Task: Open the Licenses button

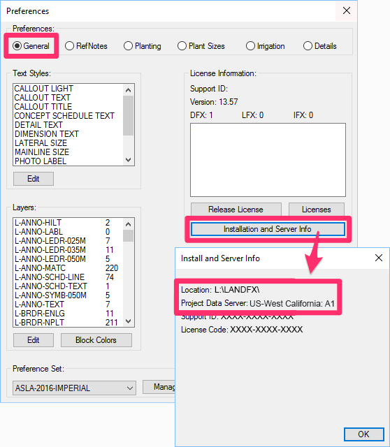Action: point(317,210)
